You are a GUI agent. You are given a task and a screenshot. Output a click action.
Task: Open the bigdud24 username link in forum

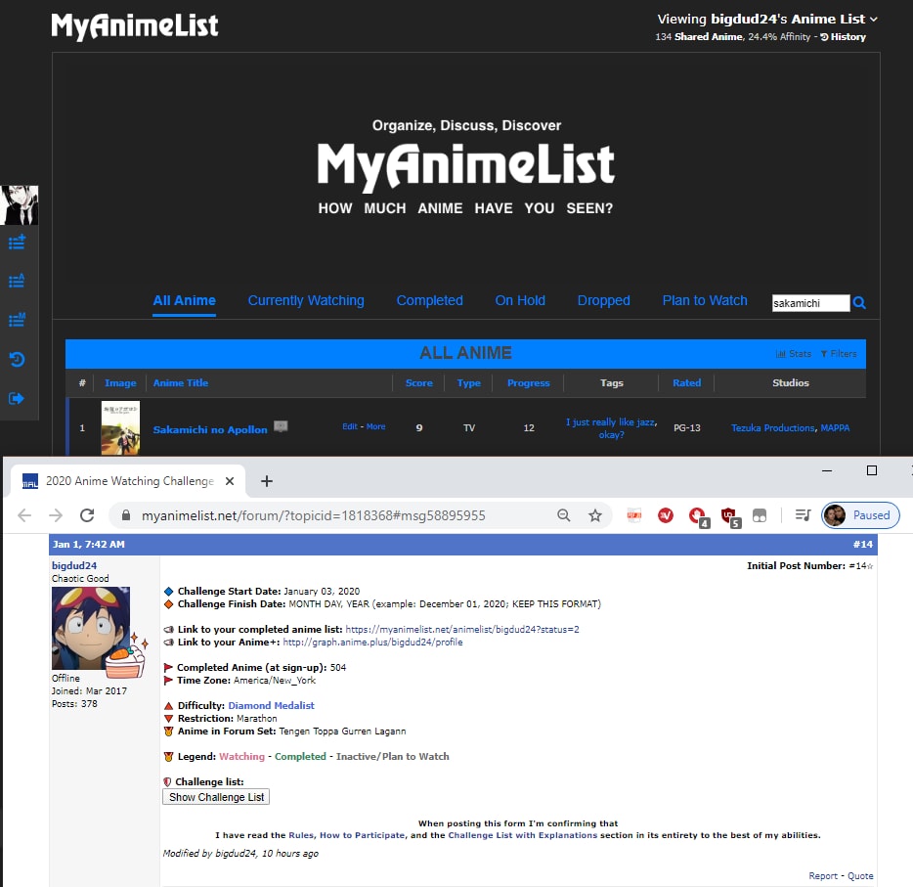coord(74,565)
